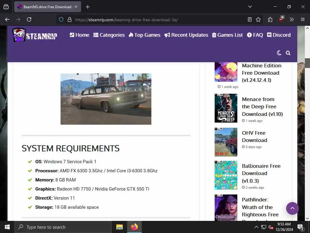Click the Pathfinder game thumbnail
The height and width of the screenshot is (233, 310).
[226, 208]
